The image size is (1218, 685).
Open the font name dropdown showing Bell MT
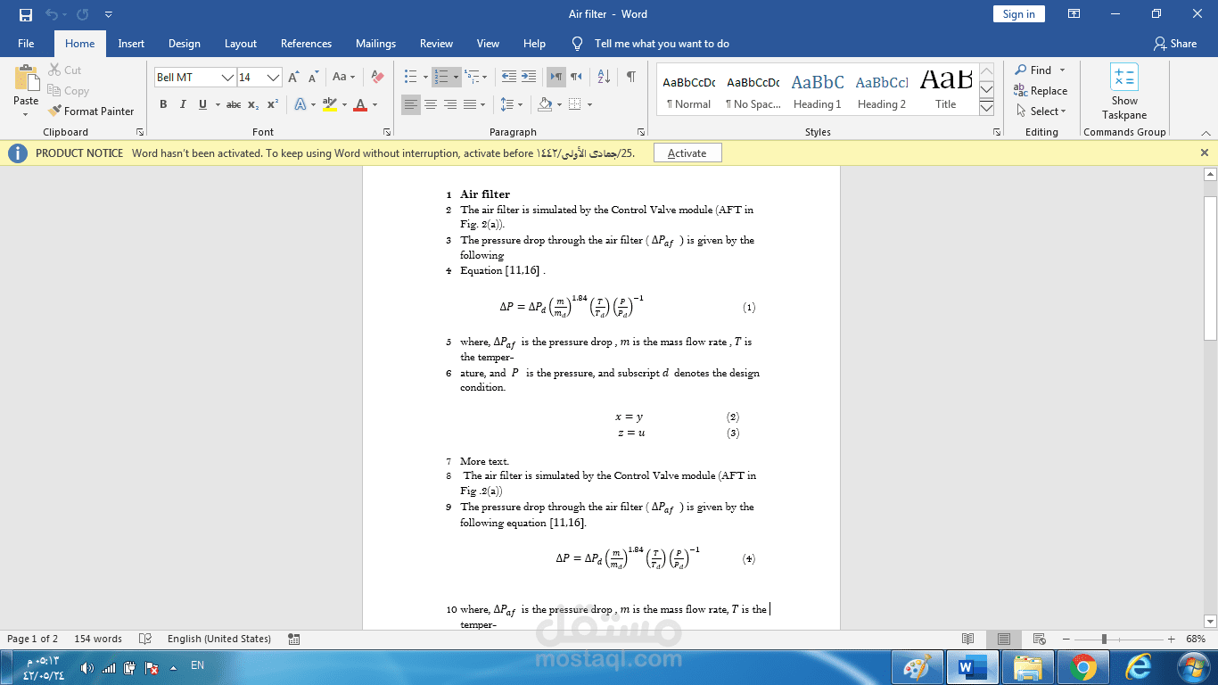click(227, 78)
